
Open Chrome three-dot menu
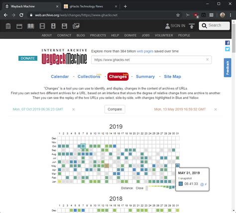click(x=231, y=15)
